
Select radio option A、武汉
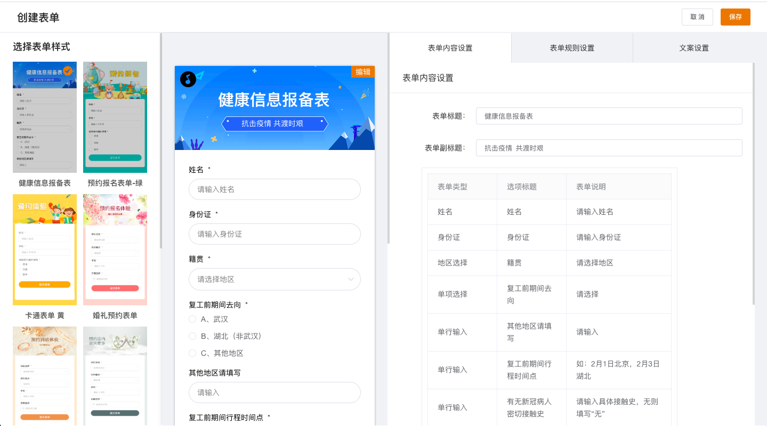[x=192, y=319]
